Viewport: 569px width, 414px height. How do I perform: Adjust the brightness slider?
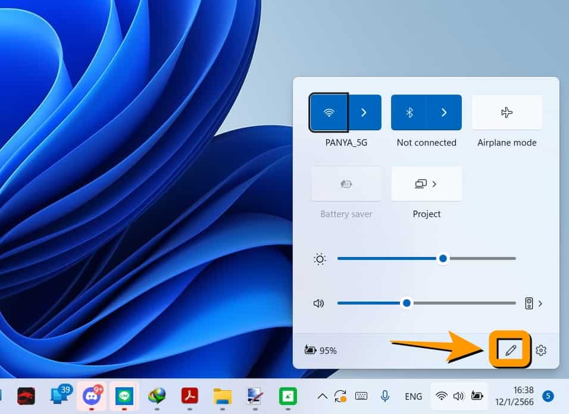point(443,258)
